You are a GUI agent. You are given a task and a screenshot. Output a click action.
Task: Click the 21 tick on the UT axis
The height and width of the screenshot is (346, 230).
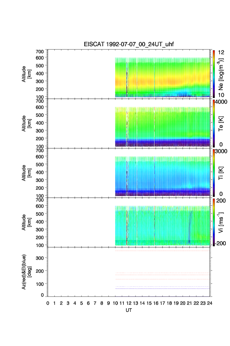(189, 303)
